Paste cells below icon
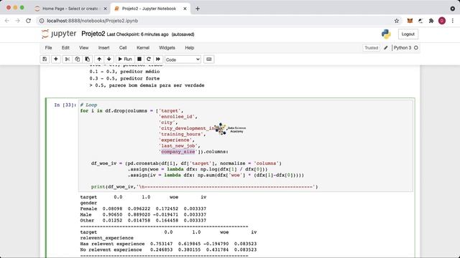The height and width of the screenshot is (258, 460). (88, 59)
